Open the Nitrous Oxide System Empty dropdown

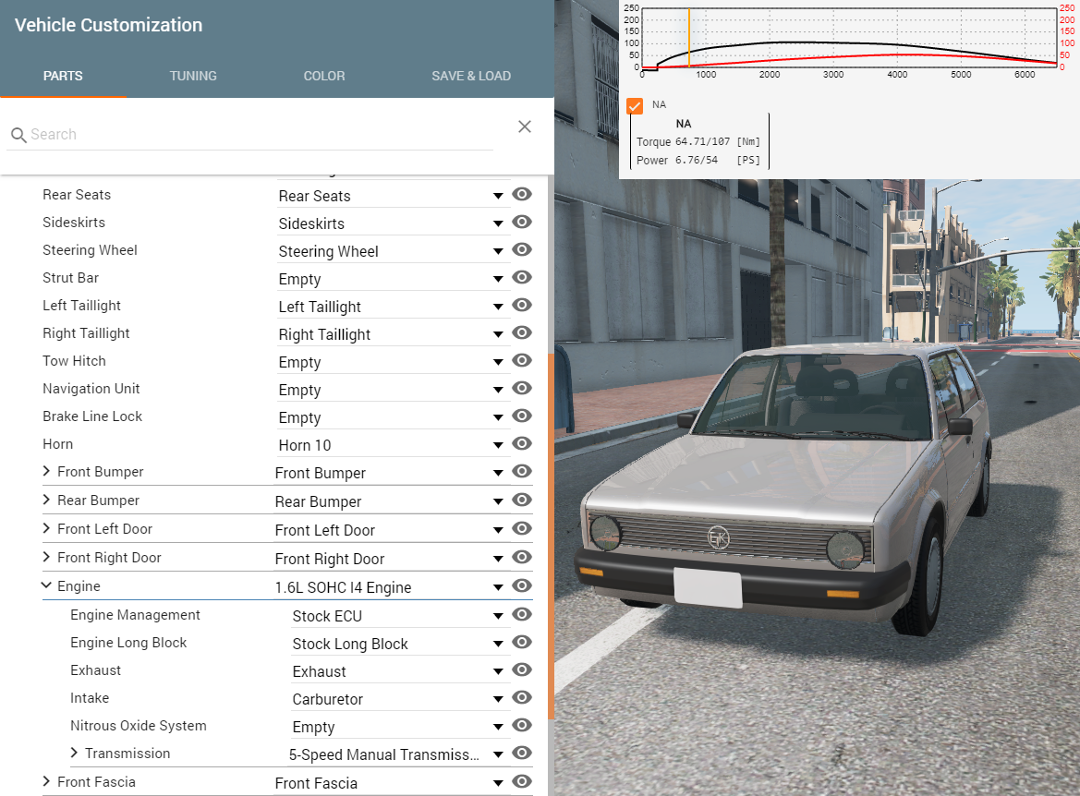point(400,727)
